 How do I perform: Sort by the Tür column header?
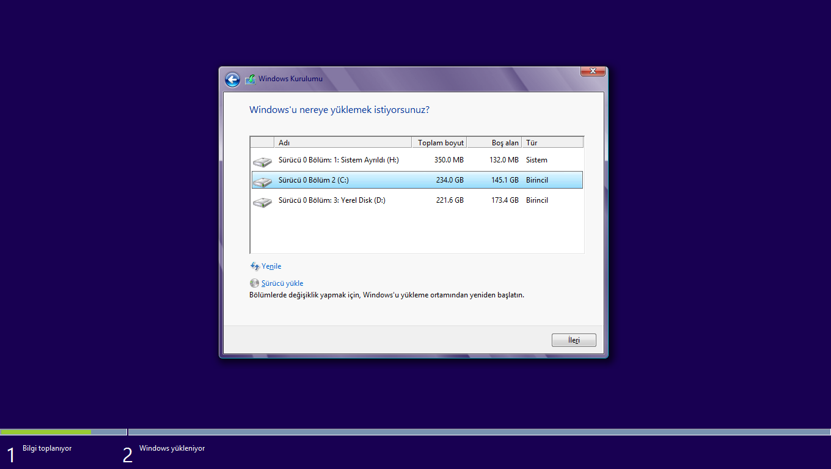click(553, 142)
